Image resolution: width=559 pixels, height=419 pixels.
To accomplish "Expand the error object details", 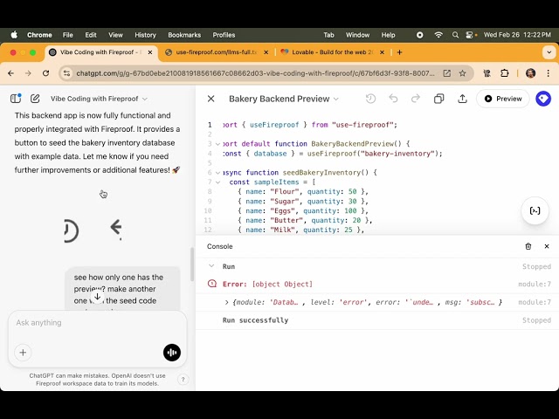I will coord(226,302).
